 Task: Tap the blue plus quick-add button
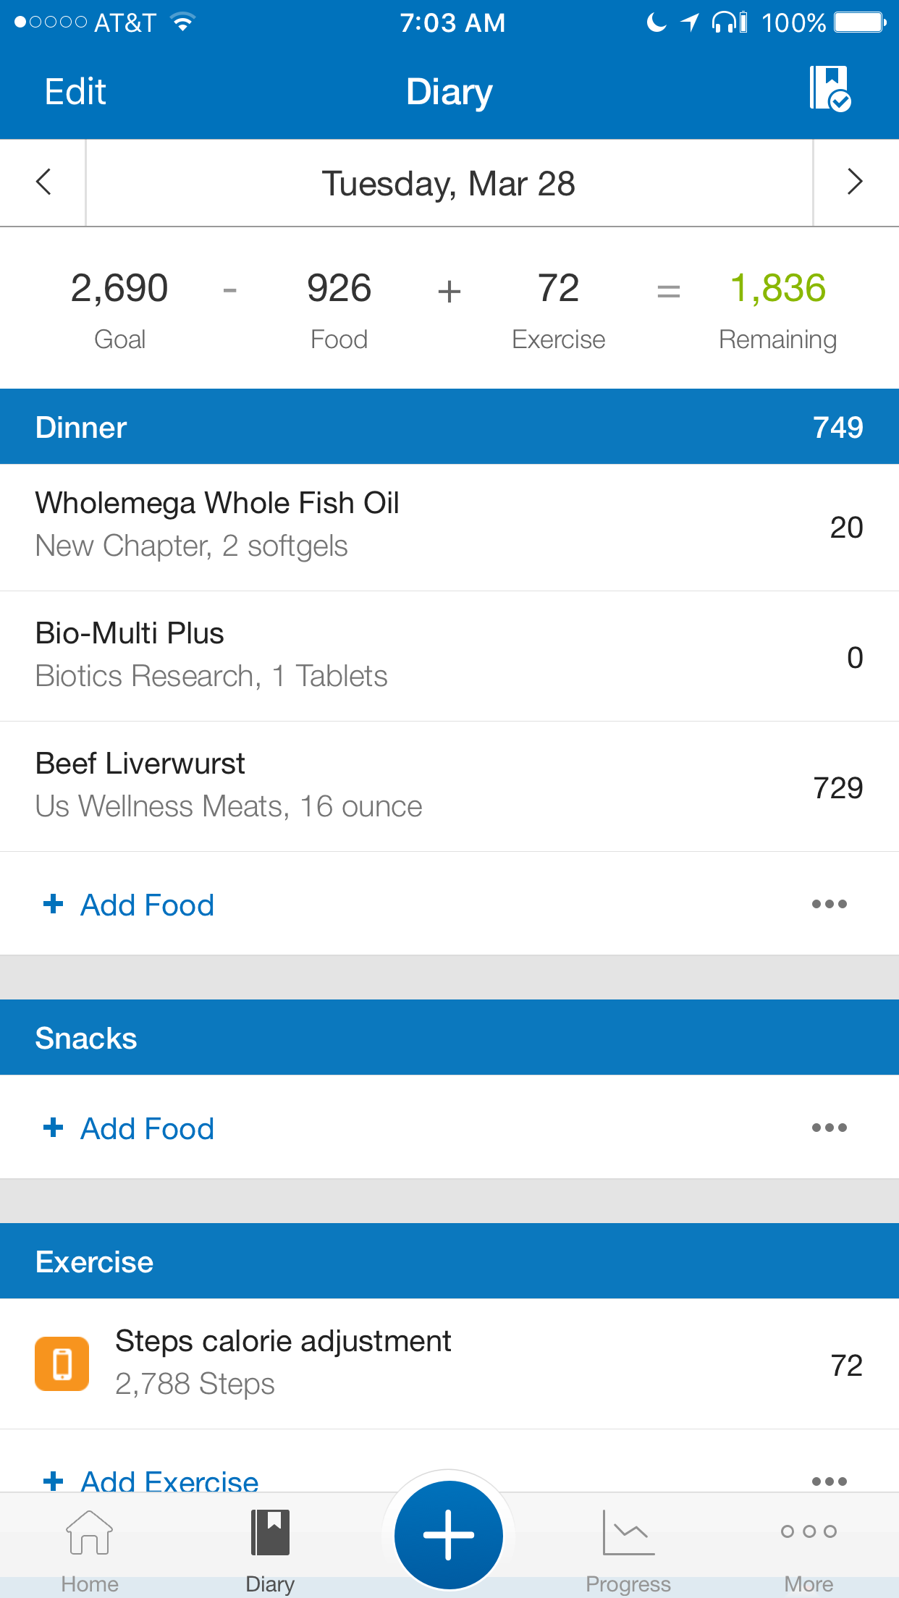tap(449, 1534)
